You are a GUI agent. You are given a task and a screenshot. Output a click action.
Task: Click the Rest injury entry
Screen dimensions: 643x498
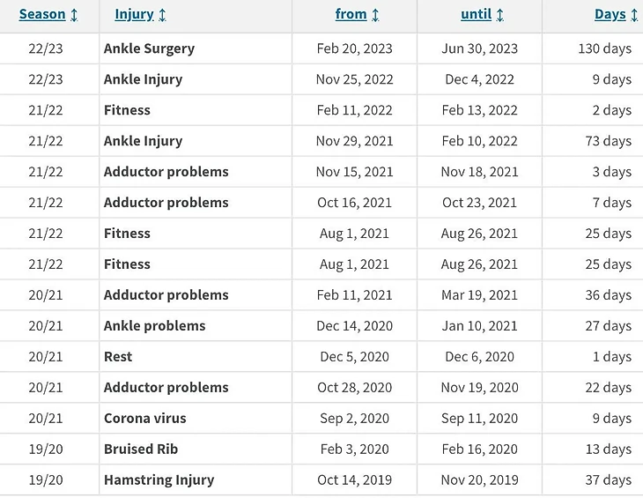click(118, 357)
